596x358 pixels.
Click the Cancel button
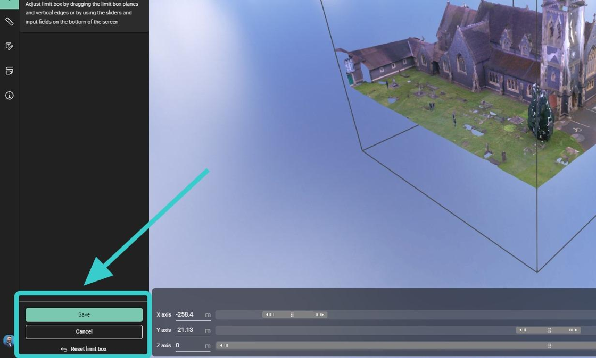[84, 332]
